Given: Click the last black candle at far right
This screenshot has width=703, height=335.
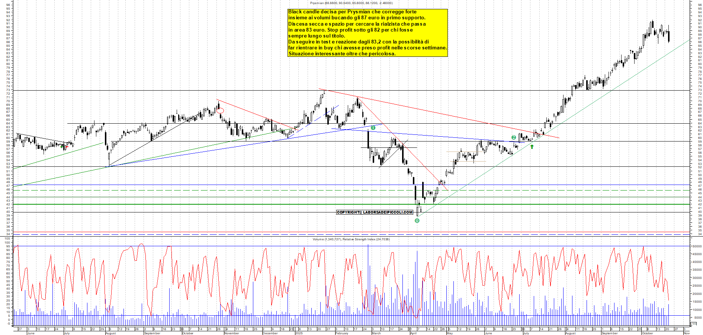Looking at the screenshot, I should [x=669, y=36].
